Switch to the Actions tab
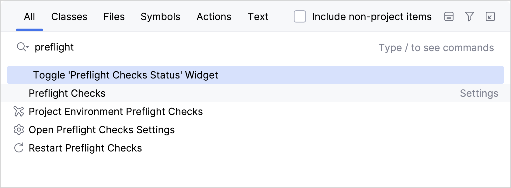 pos(214,17)
